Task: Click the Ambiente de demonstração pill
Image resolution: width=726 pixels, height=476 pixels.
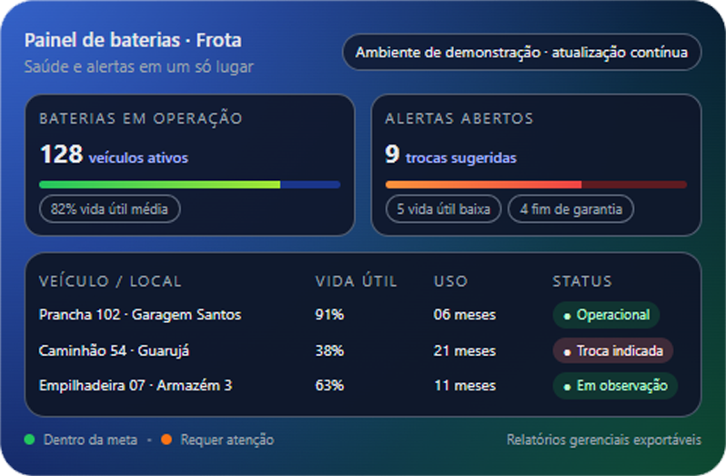Action: click(x=521, y=52)
